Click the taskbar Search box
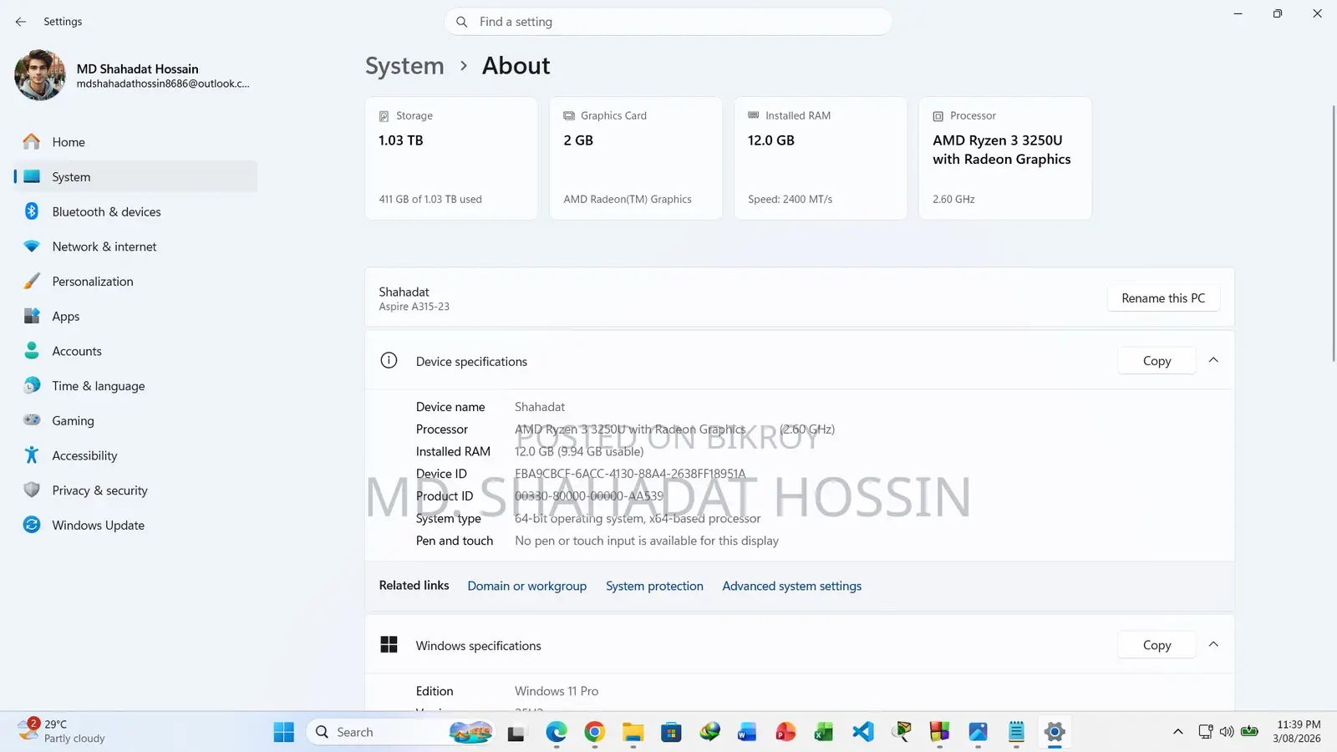 coord(401,732)
